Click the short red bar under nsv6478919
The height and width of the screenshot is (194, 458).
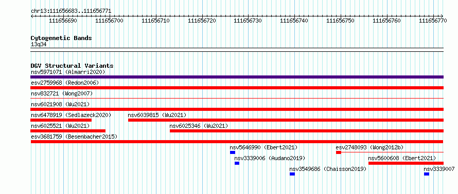[61, 120]
